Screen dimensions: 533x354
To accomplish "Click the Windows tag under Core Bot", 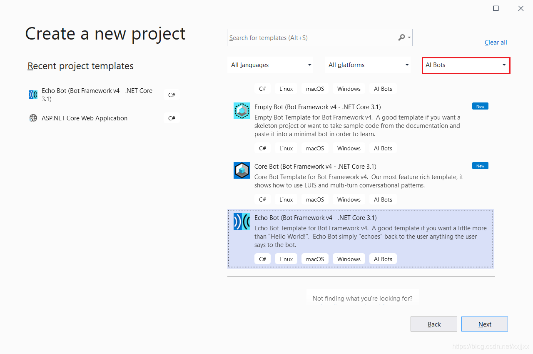I will tap(349, 199).
